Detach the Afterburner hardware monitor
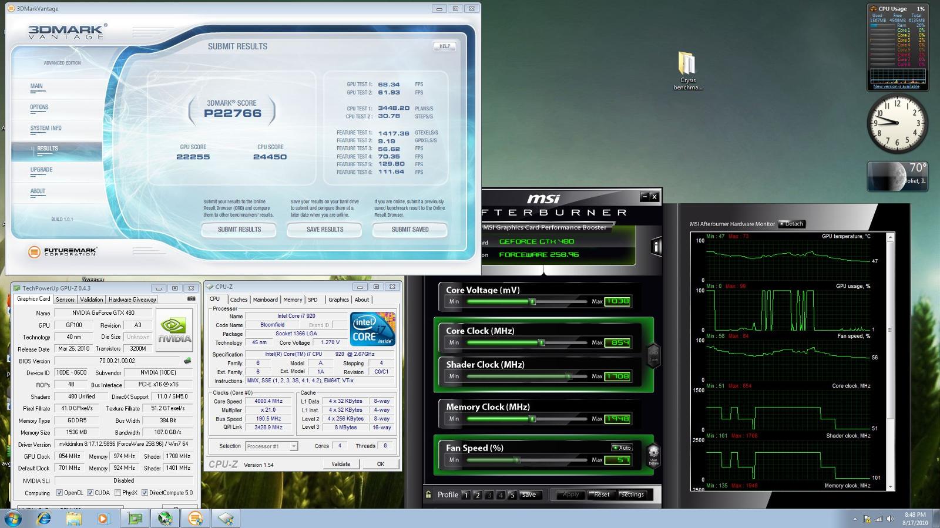Viewport: 940px width, 528px height. click(x=791, y=224)
